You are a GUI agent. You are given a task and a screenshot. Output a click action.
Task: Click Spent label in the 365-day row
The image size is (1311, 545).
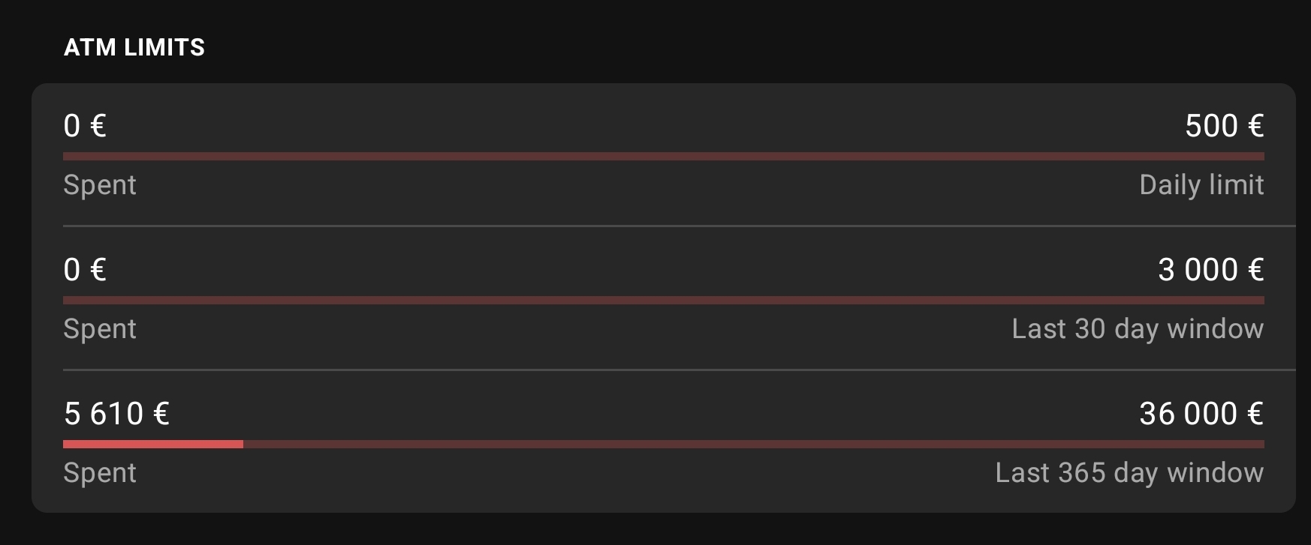coord(100,473)
